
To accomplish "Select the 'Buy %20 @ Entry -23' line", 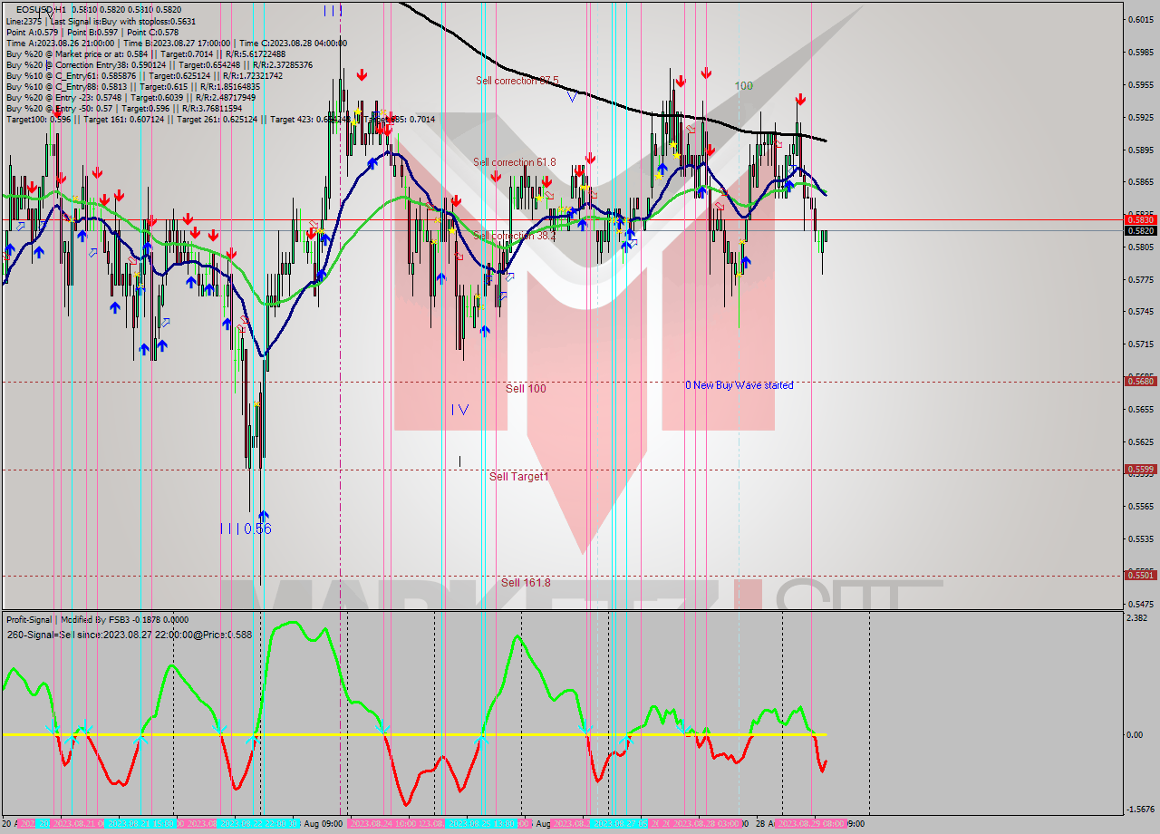I will 130,98.
